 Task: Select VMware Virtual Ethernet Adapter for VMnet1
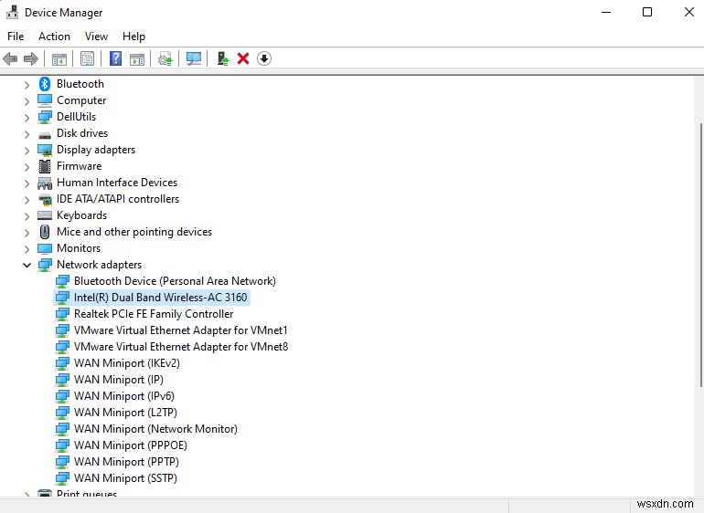(180, 330)
